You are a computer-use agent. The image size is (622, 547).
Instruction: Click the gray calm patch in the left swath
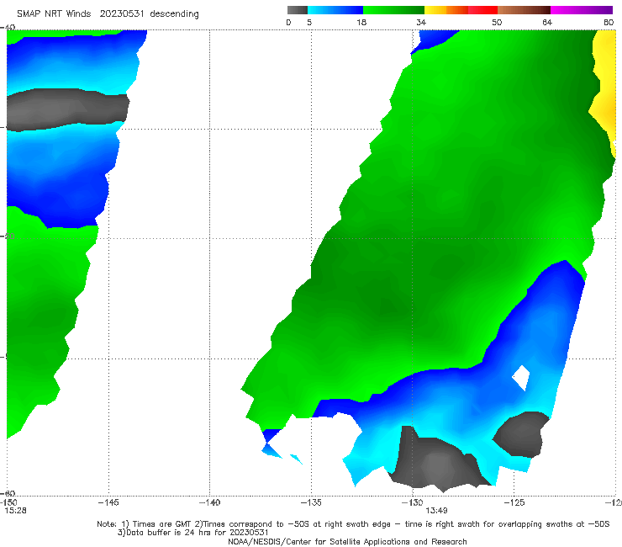(67, 109)
